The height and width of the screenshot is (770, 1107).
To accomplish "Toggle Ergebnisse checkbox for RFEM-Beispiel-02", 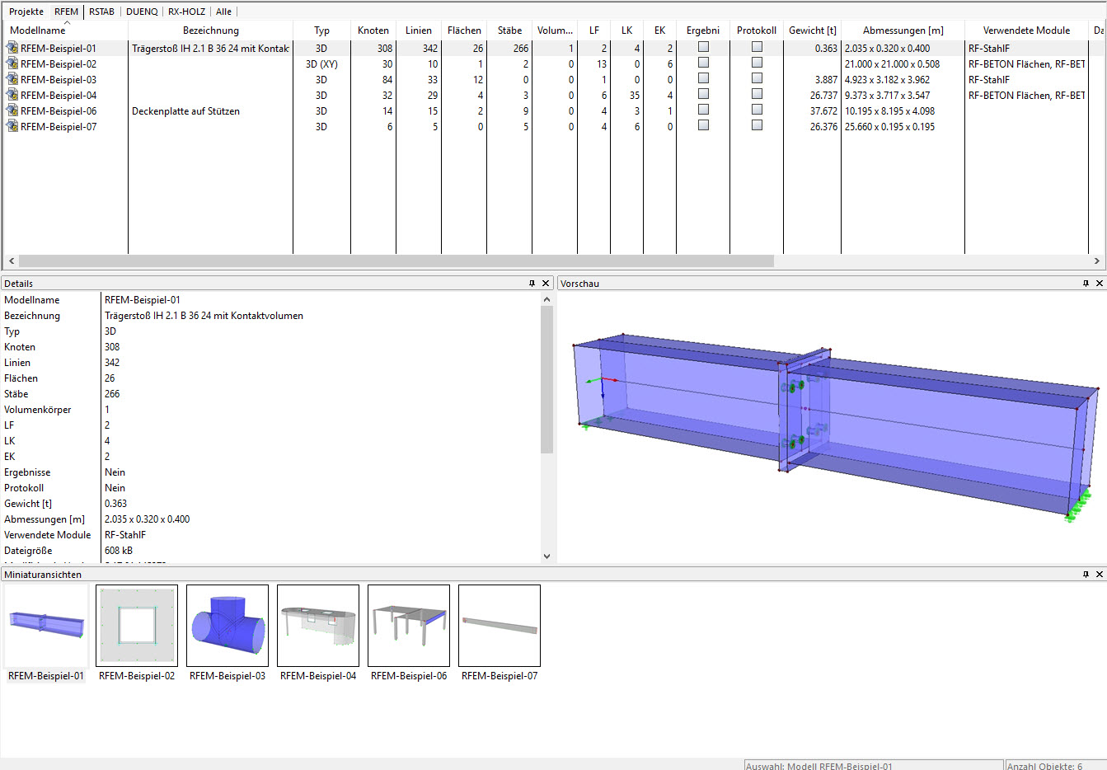I will point(703,63).
